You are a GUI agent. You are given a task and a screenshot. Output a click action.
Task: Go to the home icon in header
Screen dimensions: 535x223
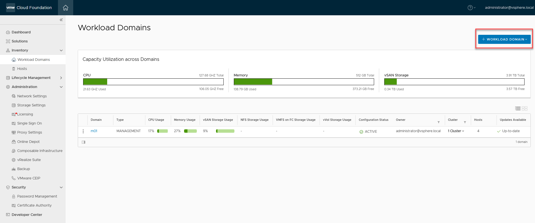point(66,8)
